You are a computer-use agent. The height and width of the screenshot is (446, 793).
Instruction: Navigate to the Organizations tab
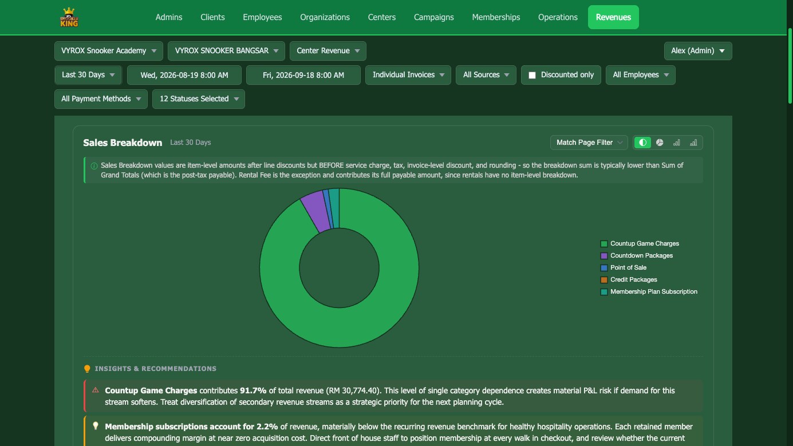tap(325, 17)
